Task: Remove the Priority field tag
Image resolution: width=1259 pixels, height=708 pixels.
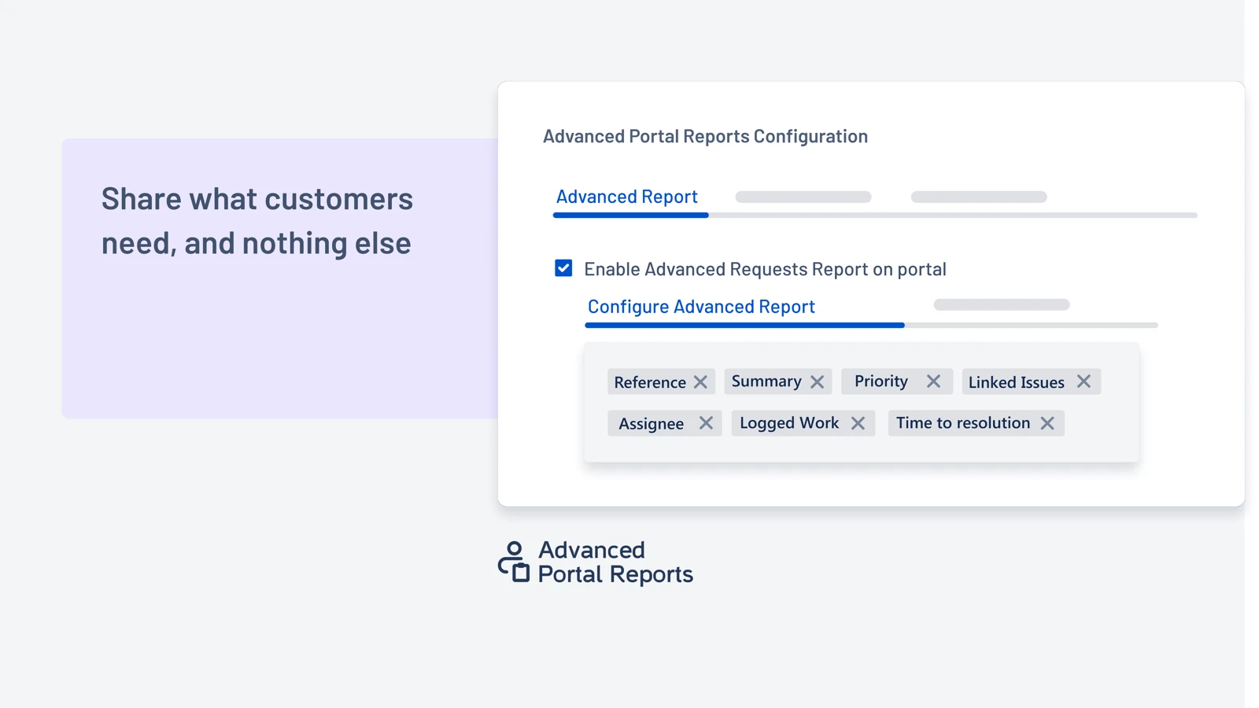Action: tap(933, 382)
